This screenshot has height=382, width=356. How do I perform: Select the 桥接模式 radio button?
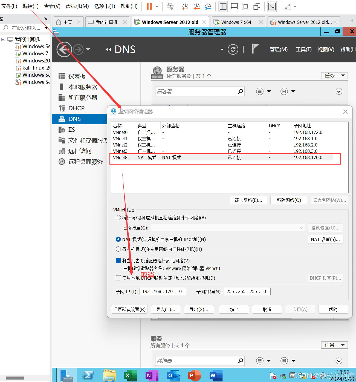pos(118,218)
